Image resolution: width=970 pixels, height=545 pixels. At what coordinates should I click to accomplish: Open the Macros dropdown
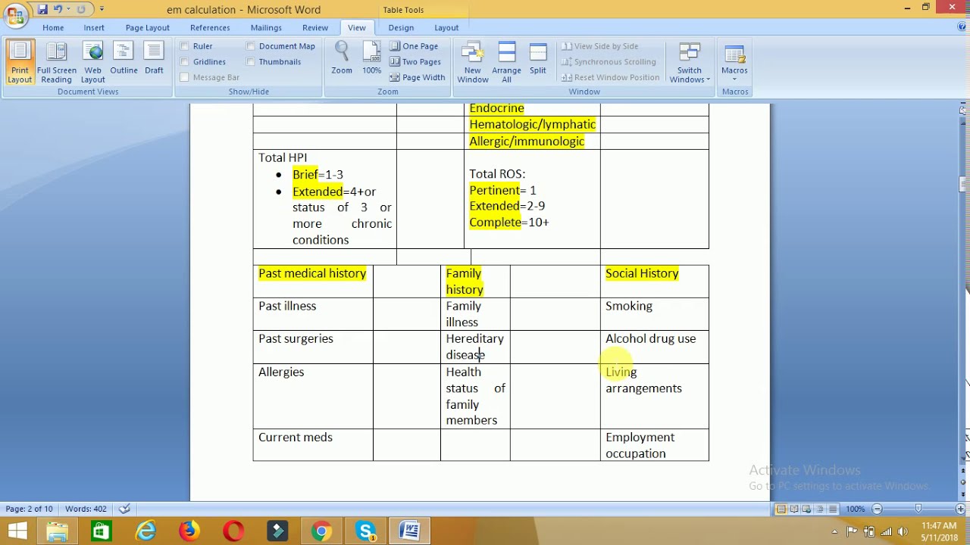click(734, 63)
